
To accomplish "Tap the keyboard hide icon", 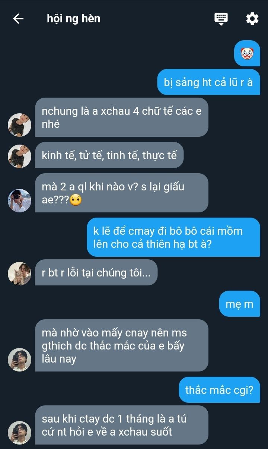I will pos(221,19).
